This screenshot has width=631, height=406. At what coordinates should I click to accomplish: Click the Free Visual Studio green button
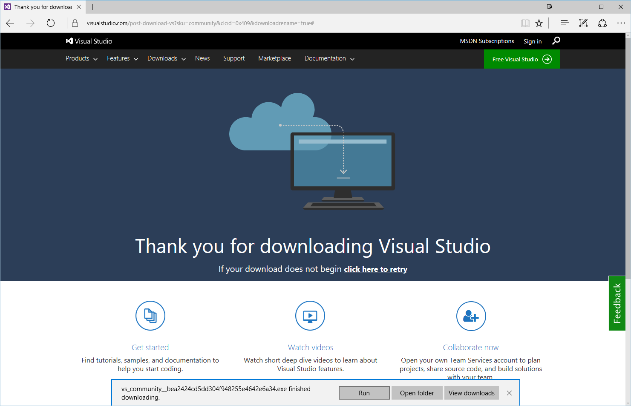pyautogui.click(x=522, y=59)
